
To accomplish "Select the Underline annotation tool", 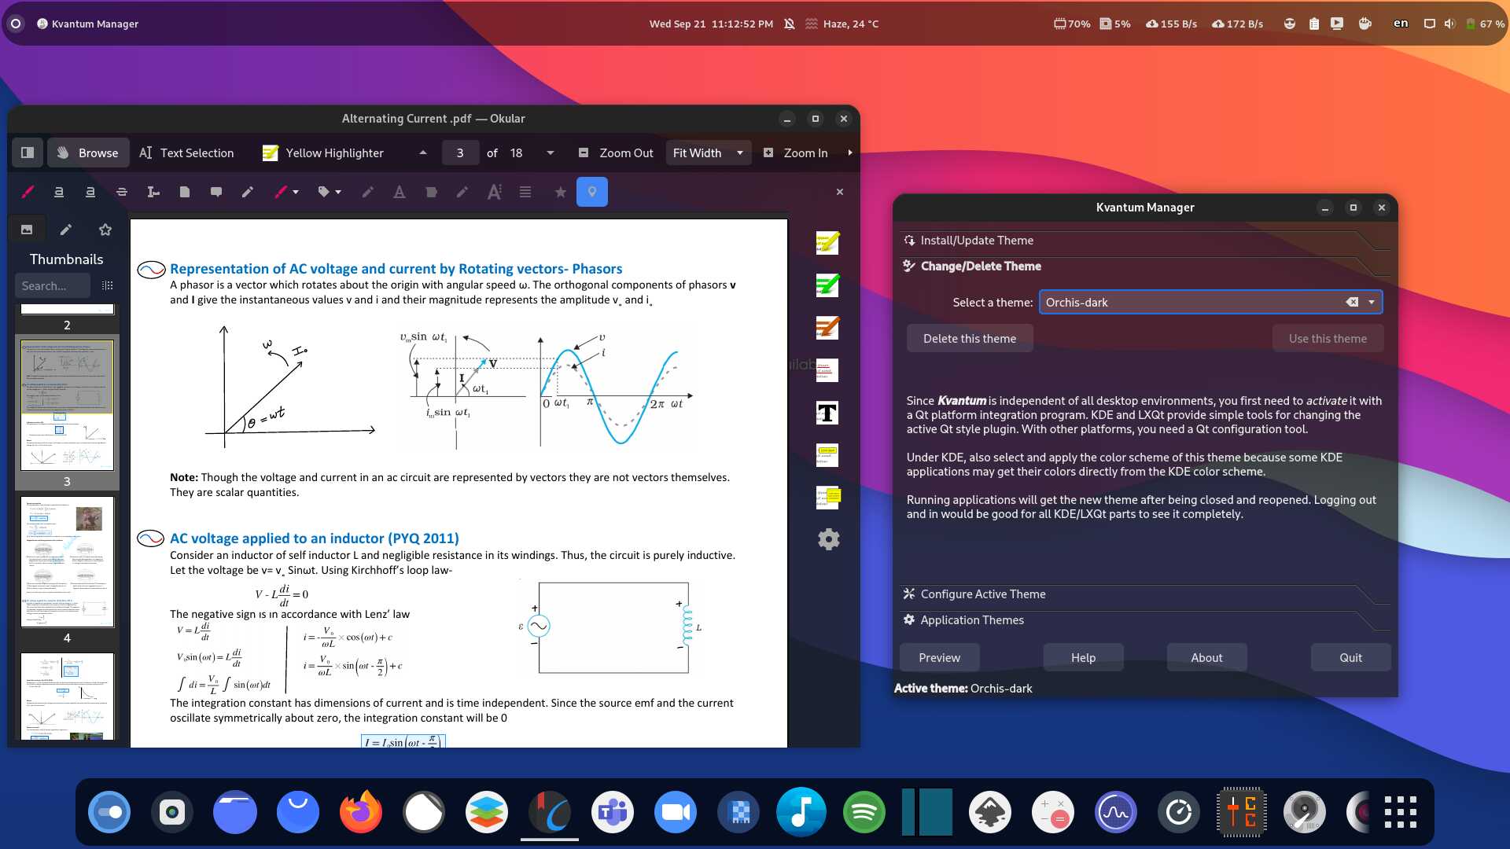I will point(59,192).
